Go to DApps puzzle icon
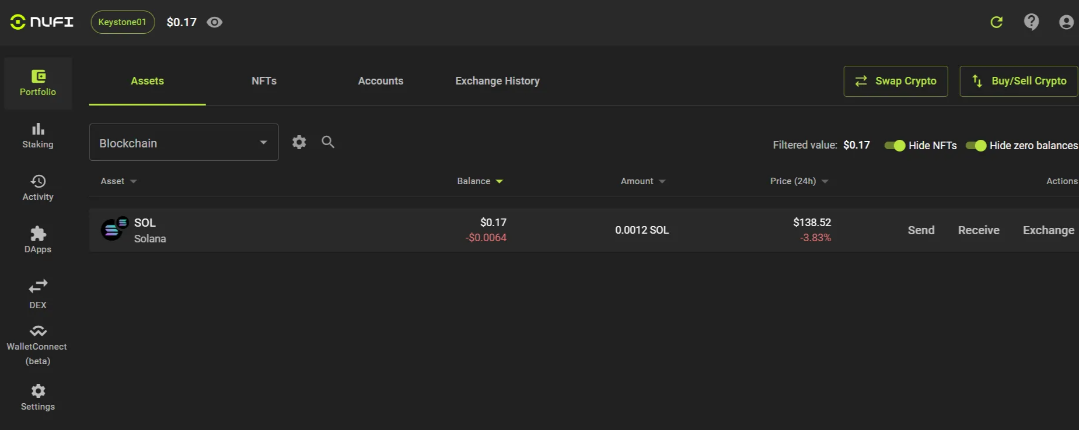 (x=38, y=234)
